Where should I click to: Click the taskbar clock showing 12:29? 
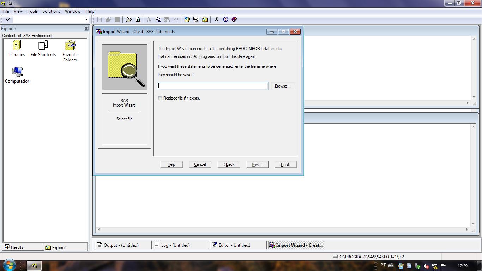coord(462,266)
